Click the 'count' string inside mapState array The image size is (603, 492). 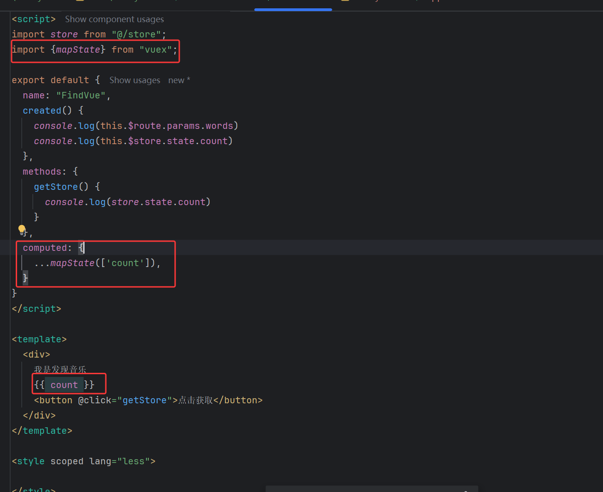[x=125, y=263]
